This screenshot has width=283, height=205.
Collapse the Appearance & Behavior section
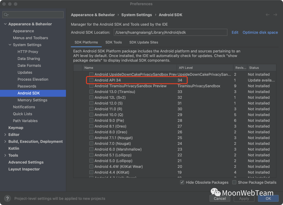5,24
